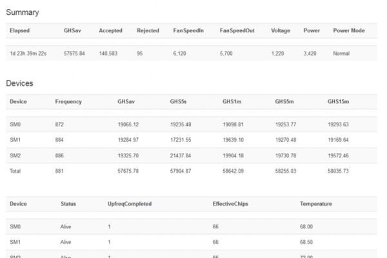The image size is (387, 258).
Task: Click SM2 GHSav value 19325.70
Action: 128,156
